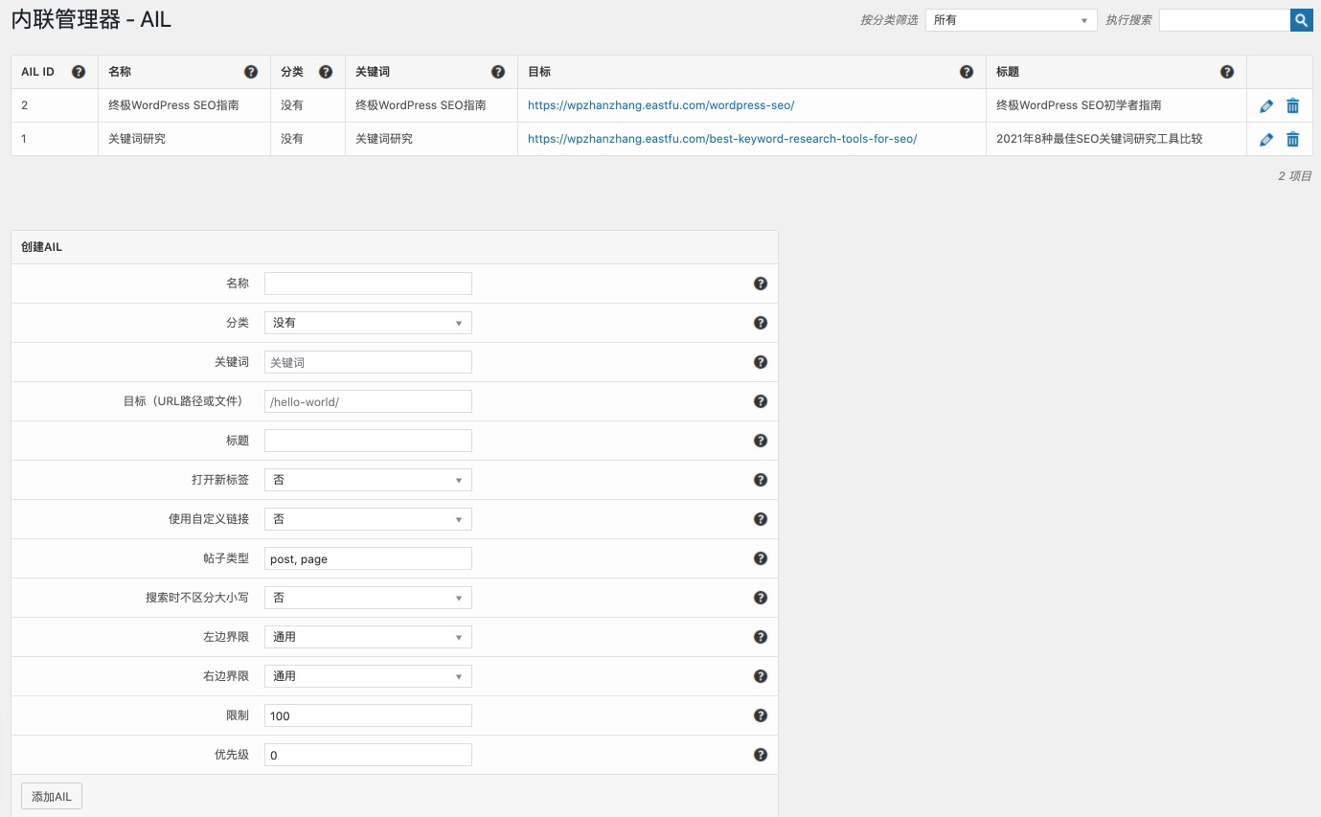
Task: Click the 帖子类型 field containing post, page
Action: (368, 558)
